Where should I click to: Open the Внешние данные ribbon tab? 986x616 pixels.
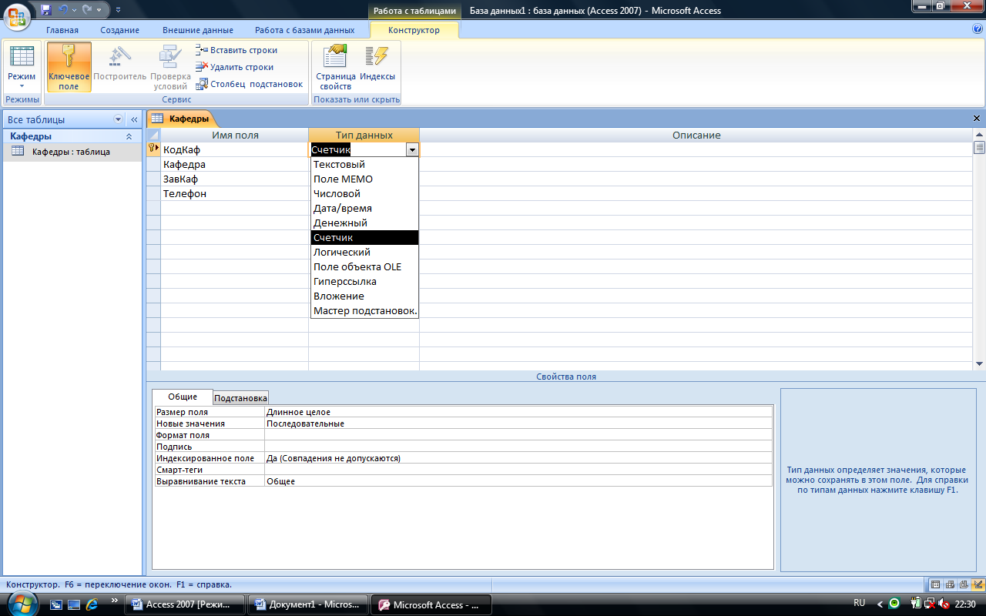click(197, 30)
